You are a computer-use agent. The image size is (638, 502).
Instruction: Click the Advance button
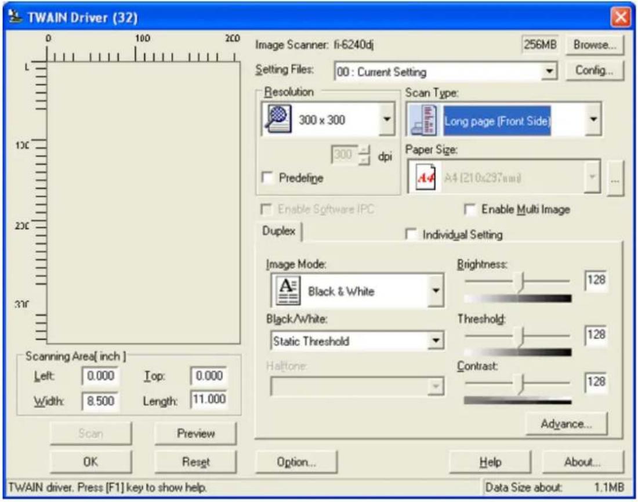point(566,424)
